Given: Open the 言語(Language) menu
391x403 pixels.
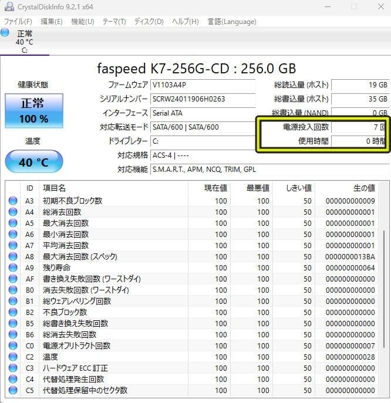Looking at the screenshot, I should (x=232, y=22).
